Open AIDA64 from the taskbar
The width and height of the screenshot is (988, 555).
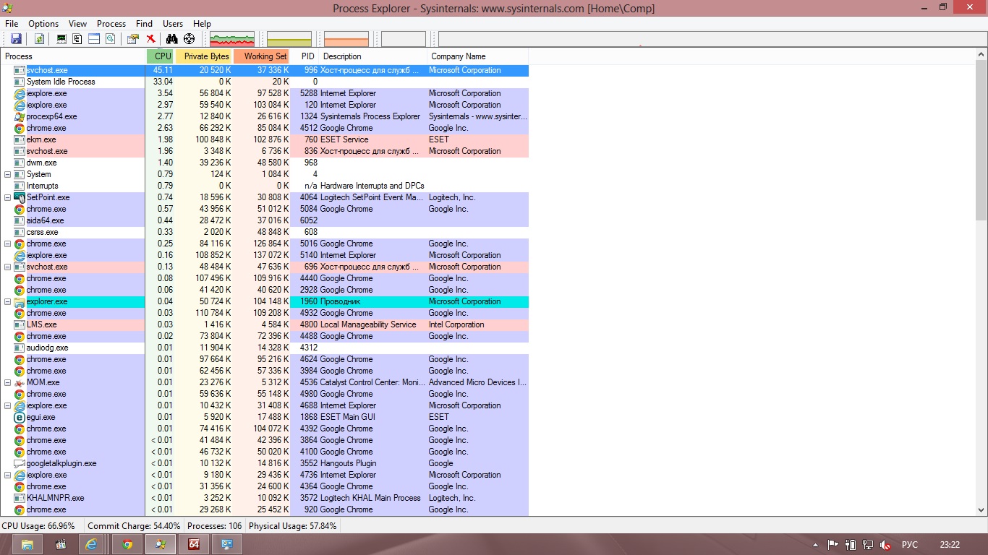(x=195, y=544)
